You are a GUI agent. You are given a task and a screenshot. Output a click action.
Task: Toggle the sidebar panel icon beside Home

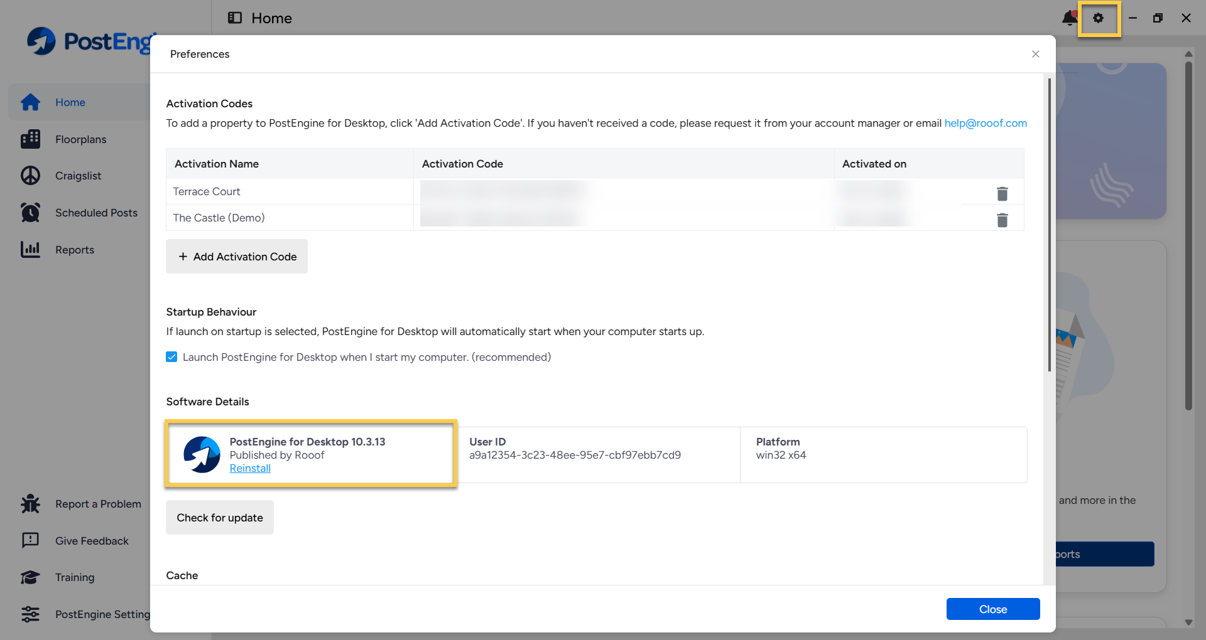(235, 18)
